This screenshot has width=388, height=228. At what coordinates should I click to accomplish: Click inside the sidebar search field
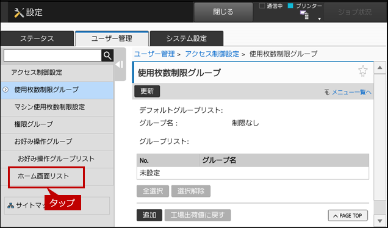(x=52, y=55)
